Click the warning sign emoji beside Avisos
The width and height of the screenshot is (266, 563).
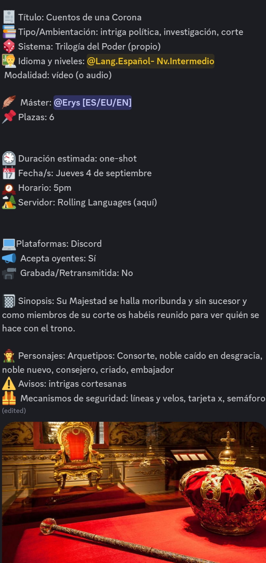pyautogui.click(x=9, y=384)
